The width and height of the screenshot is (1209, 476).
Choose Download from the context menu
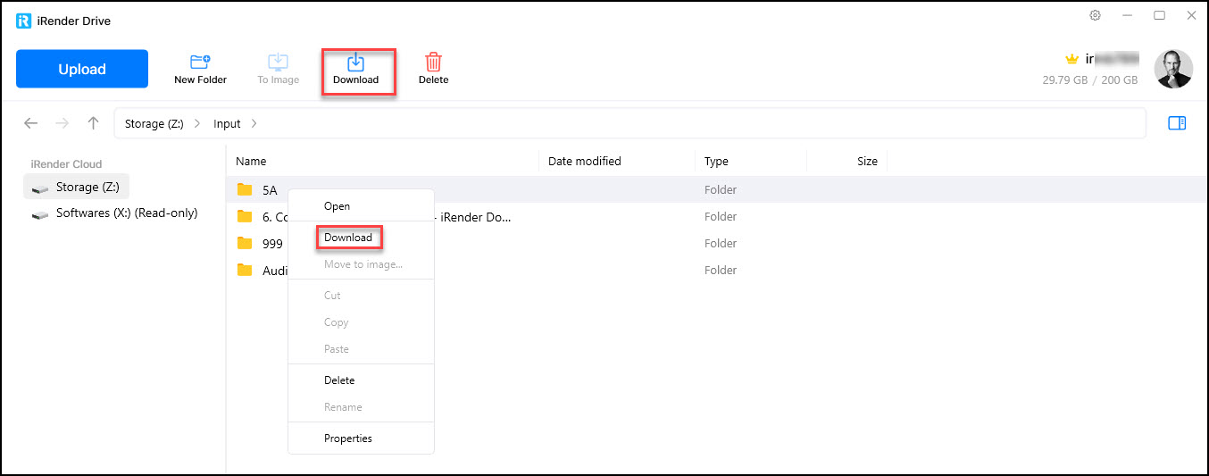[348, 238]
